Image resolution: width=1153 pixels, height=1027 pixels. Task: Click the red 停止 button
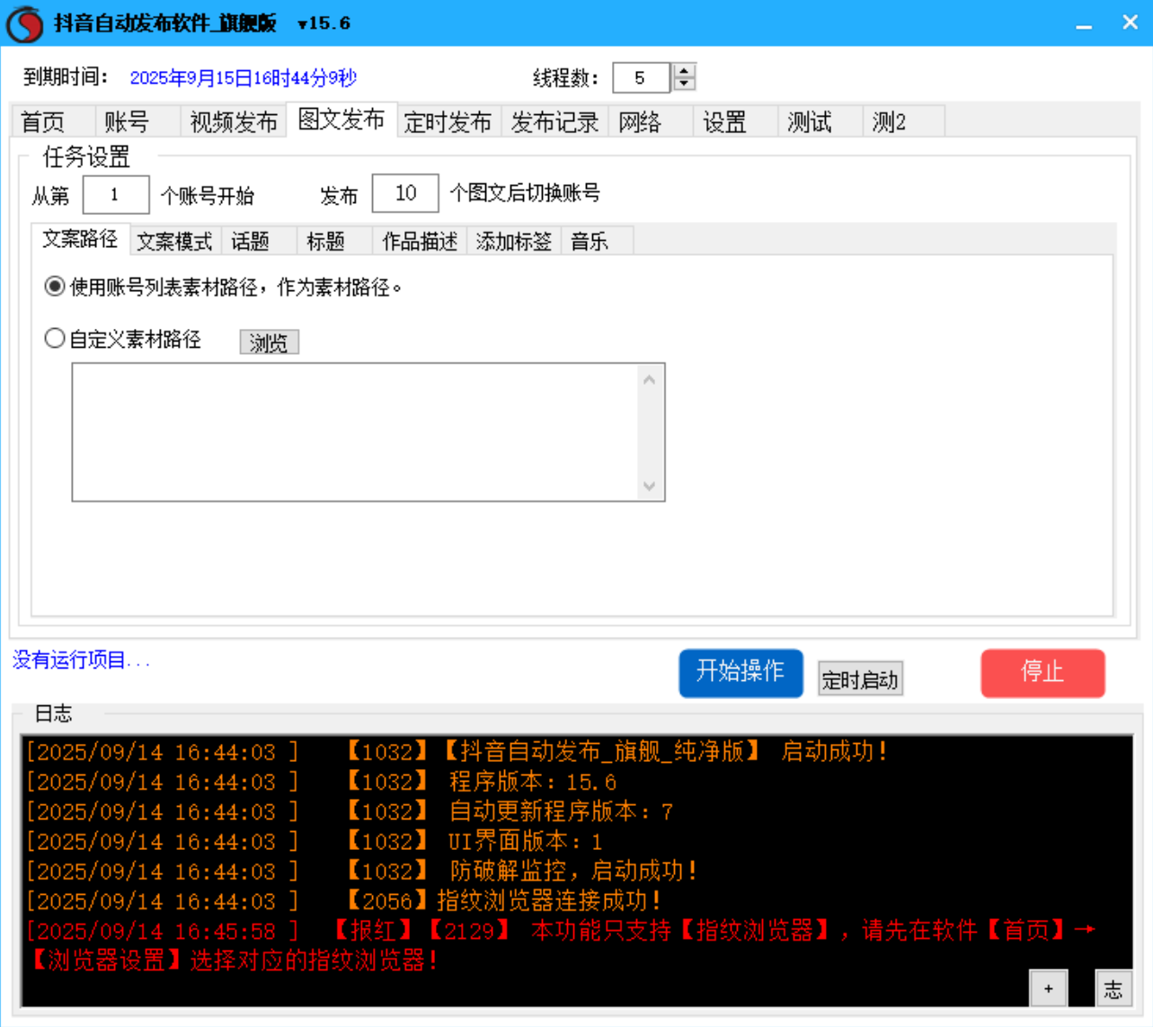point(1042,673)
